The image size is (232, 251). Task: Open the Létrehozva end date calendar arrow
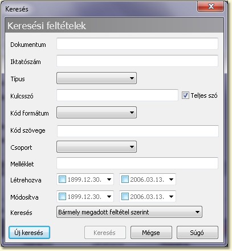point(171,180)
